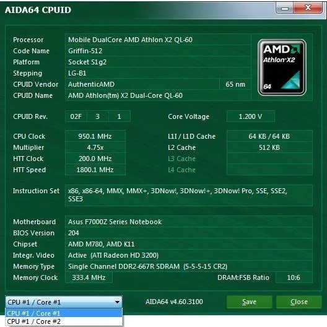Minimize the AIDA64 CPUID window
The image size is (327, 327).
pos(284,8)
